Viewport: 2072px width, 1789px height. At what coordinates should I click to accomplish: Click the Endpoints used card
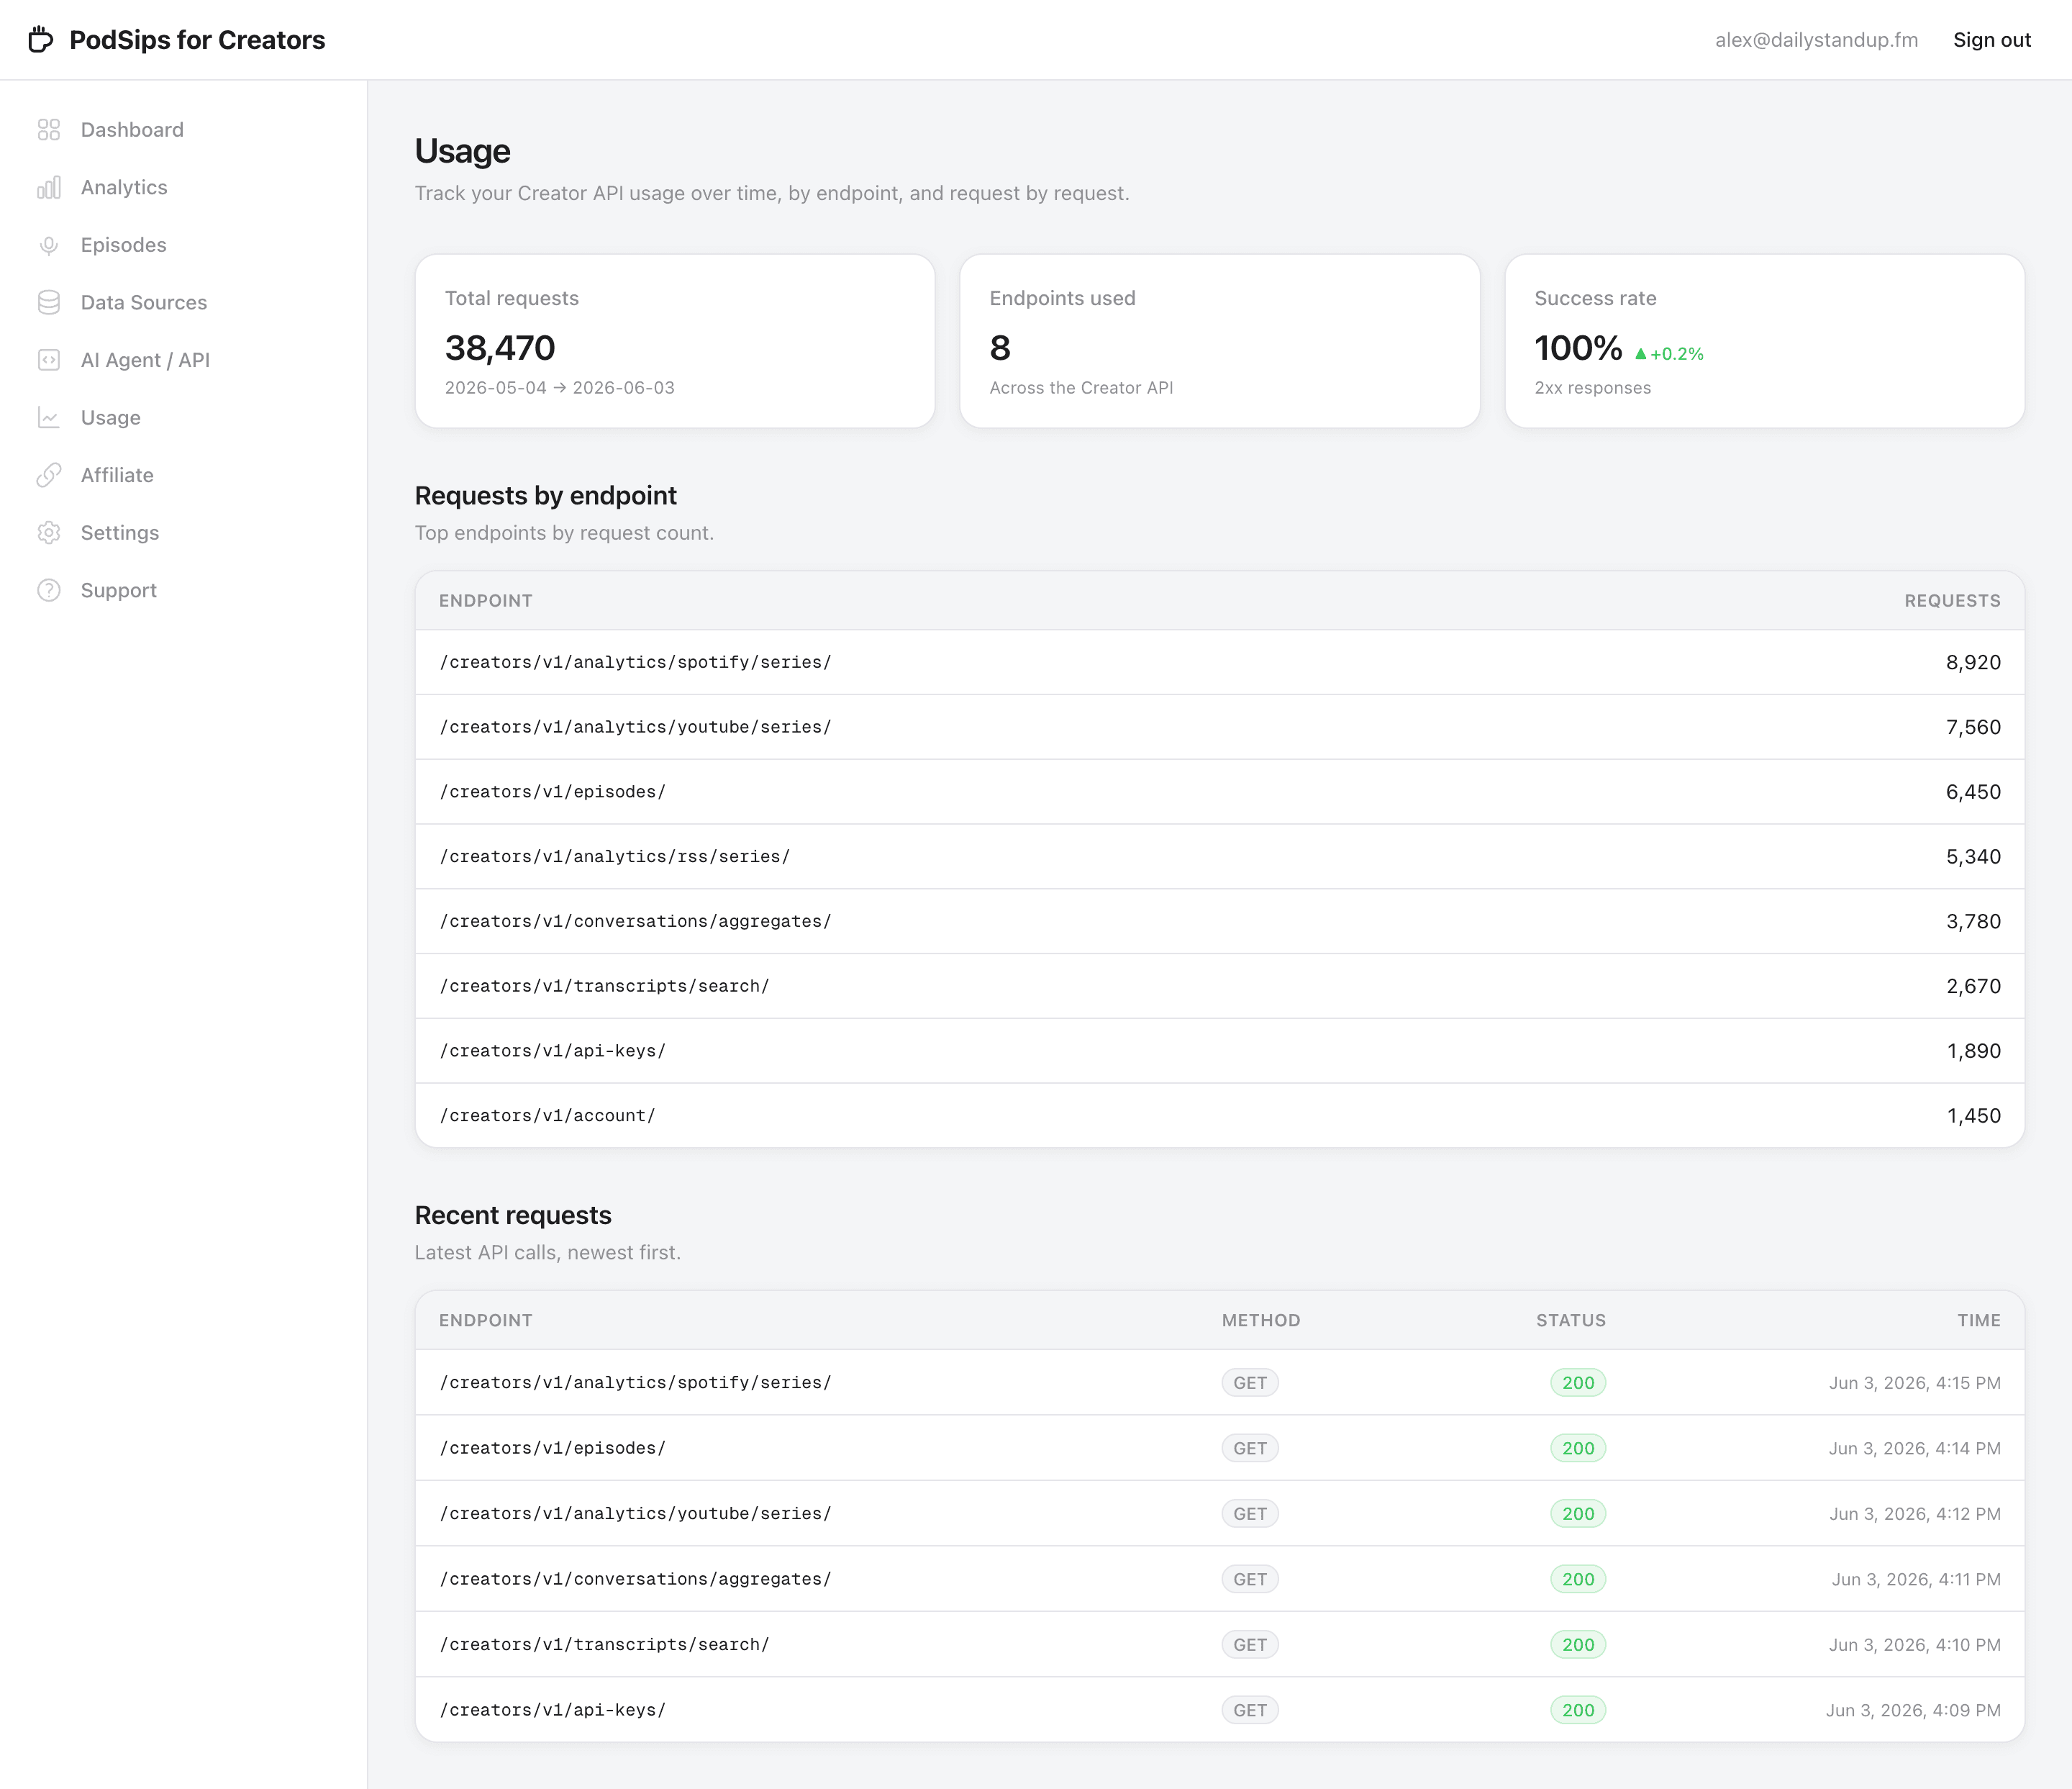point(1219,341)
